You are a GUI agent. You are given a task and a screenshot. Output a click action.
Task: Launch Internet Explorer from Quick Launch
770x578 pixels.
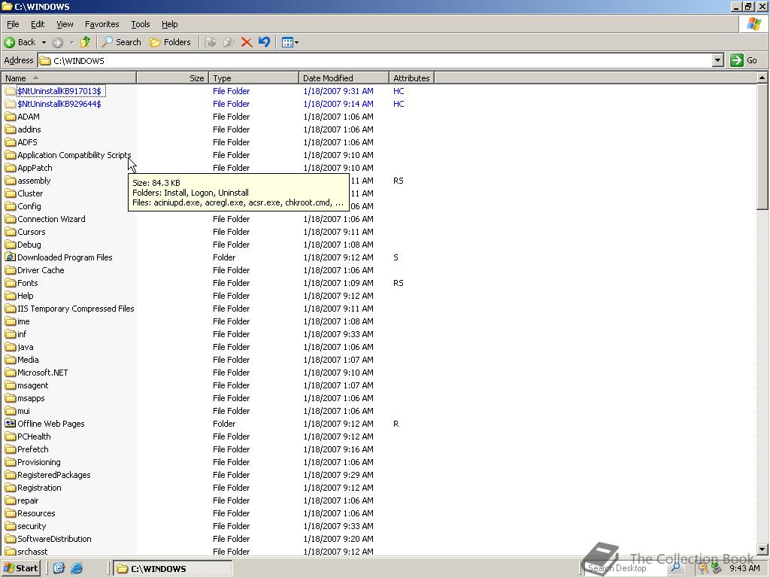[77, 568]
